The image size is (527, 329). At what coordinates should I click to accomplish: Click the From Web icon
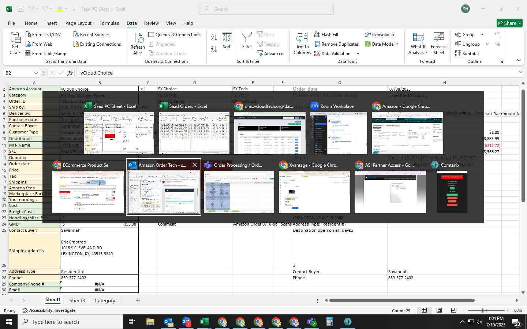click(x=28, y=44)
